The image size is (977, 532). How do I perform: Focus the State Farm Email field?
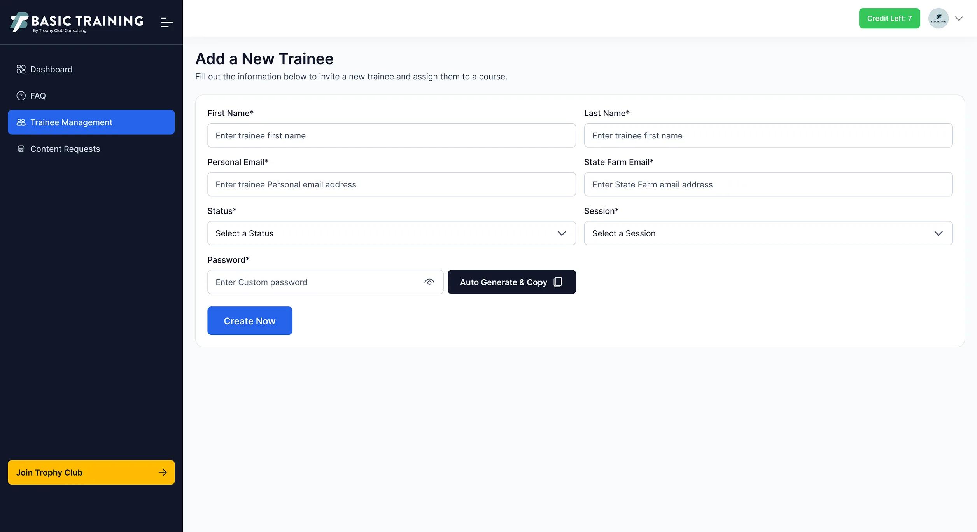click(768, 184)
